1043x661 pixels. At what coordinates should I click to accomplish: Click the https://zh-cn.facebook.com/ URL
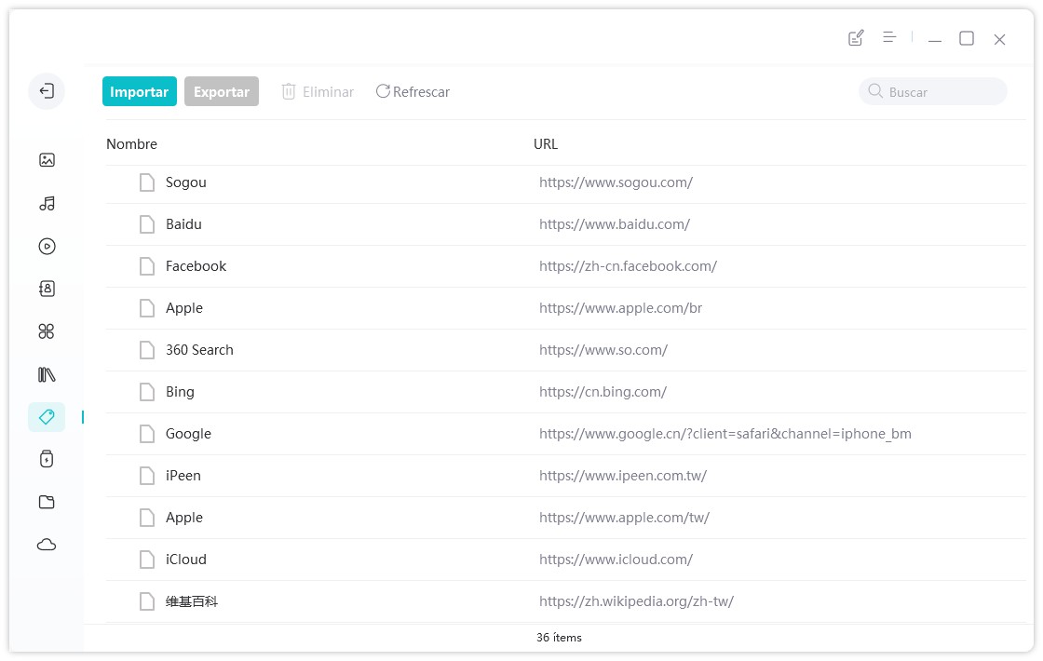click(628, 266)
